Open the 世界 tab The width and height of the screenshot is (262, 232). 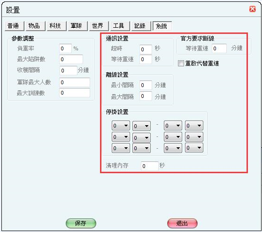99,26
